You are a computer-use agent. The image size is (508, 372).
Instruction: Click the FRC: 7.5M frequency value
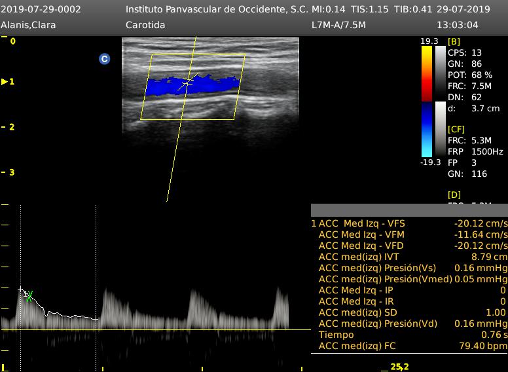[x=470, y=86]
